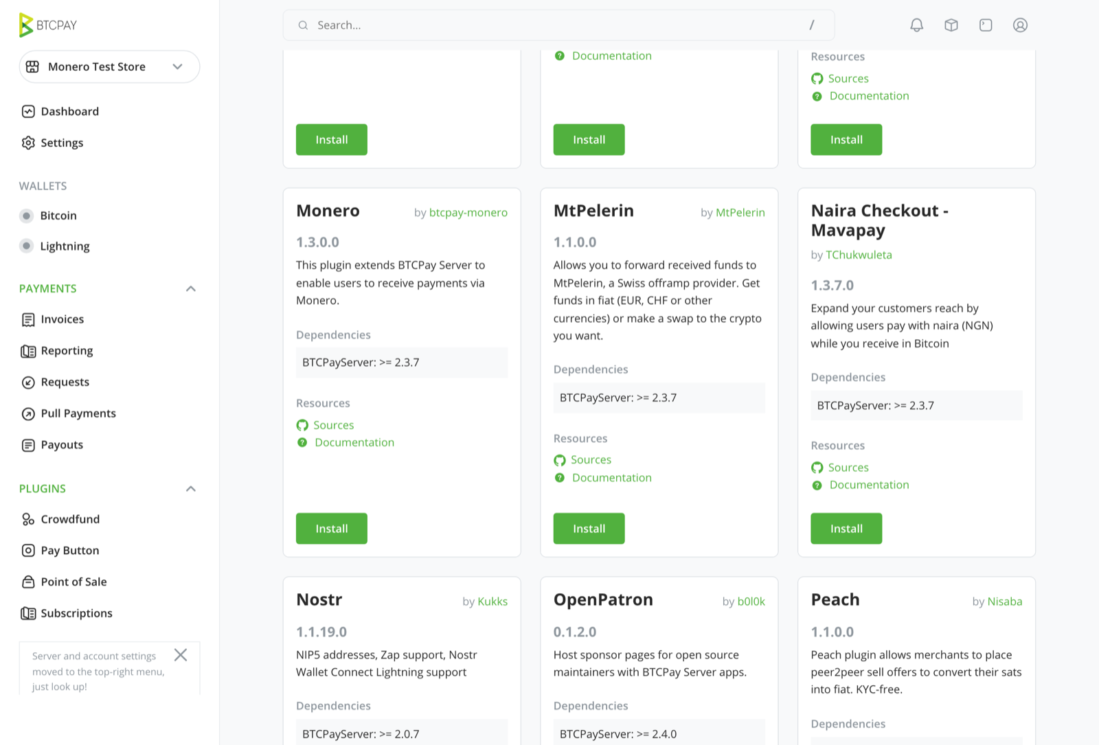Screen dimensions: 1099x745
Task: Open the notifications bell
Action: 917,25
